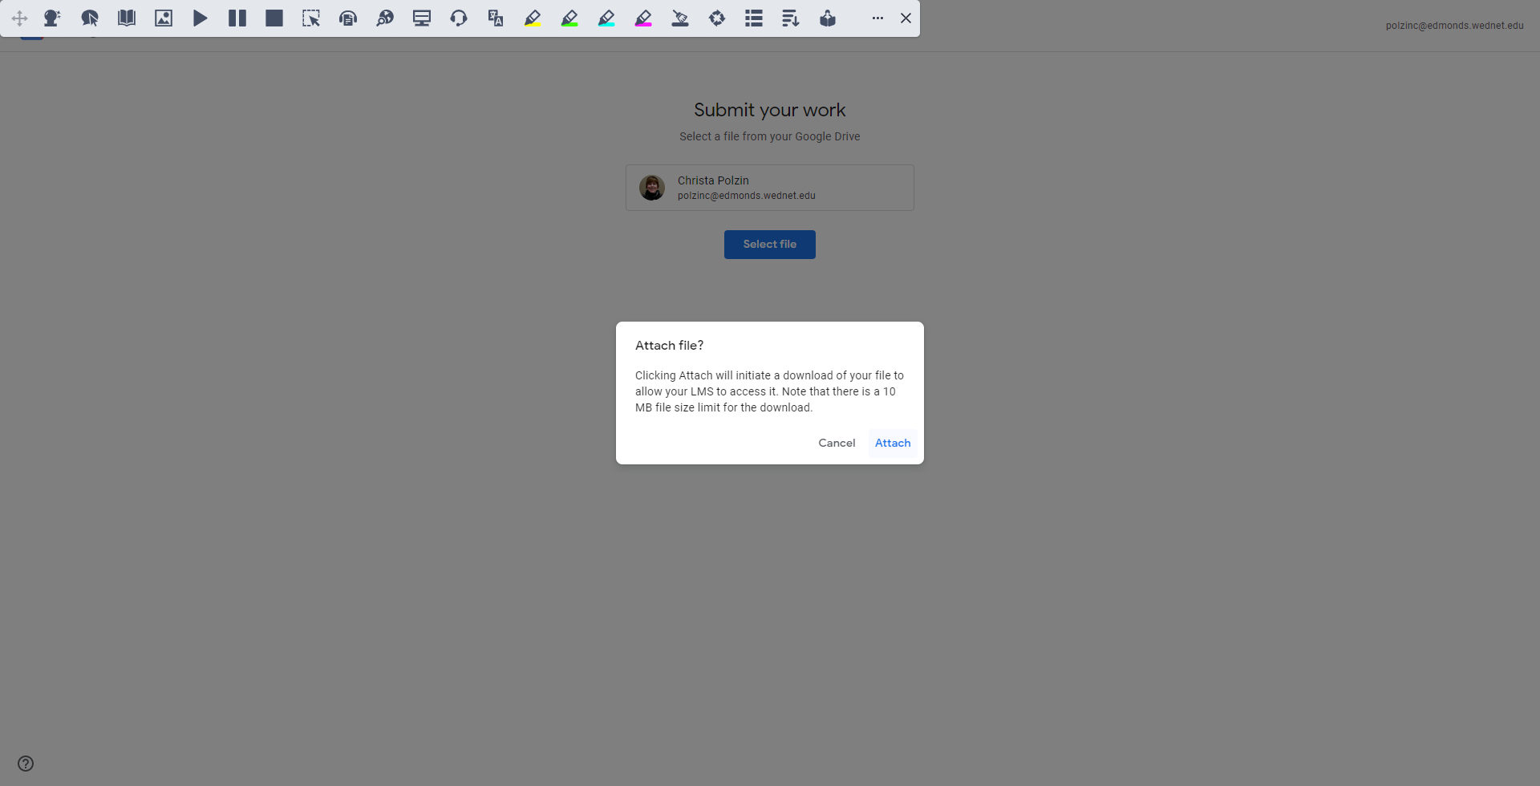Open the Audio Maker tool
This screenshot has height=786, width=1540.
348,18
